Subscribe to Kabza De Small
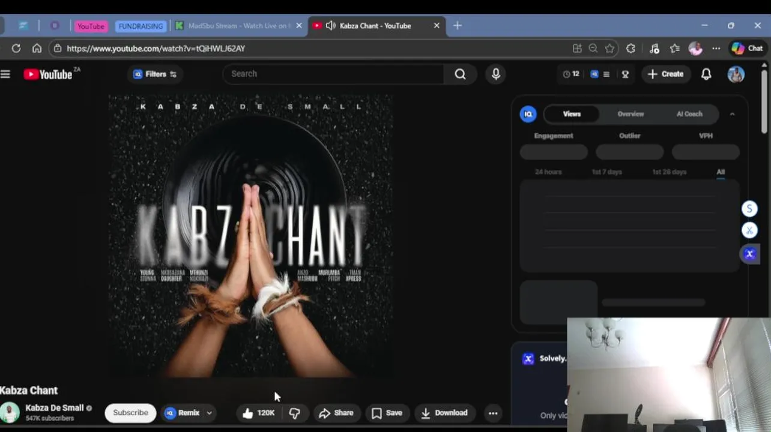Viewport: 771px width, 432px height. click(x=130, y=413)
